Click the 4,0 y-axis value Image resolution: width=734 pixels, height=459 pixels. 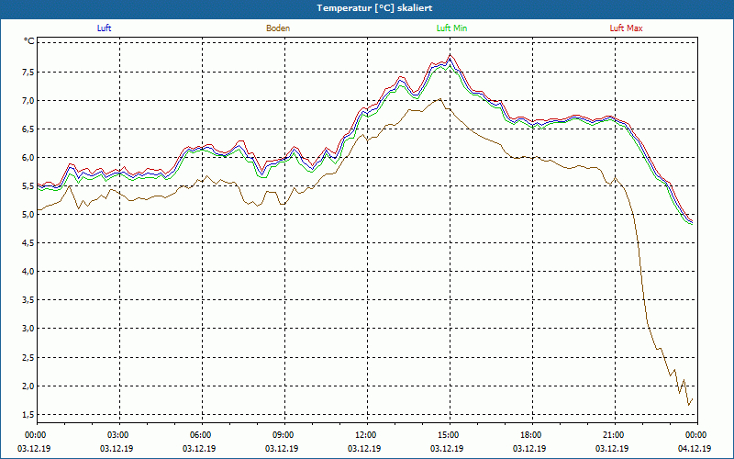point(29,272)
